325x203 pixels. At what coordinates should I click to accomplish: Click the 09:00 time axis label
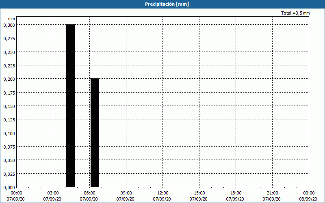pyautogui.click(x=126, y=193)
